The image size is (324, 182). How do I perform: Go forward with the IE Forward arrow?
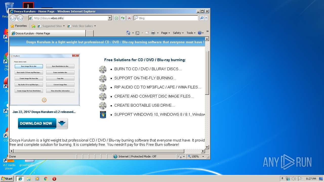(20, 18)
